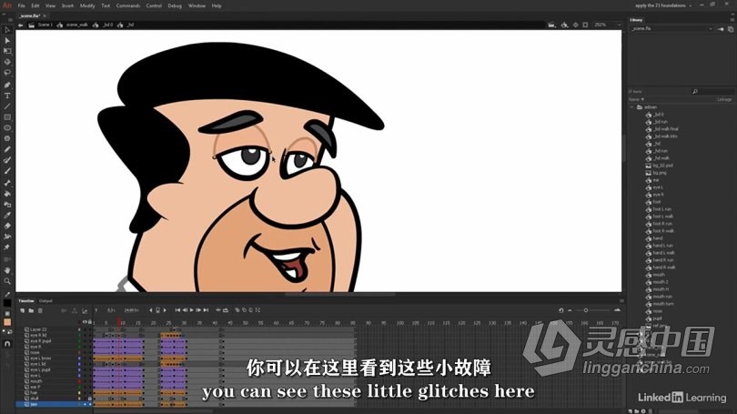The width and height of the screenshot is (737, 414).
Task: Toggle visibility dot of jaw layer
Action: tap(85, 404)
